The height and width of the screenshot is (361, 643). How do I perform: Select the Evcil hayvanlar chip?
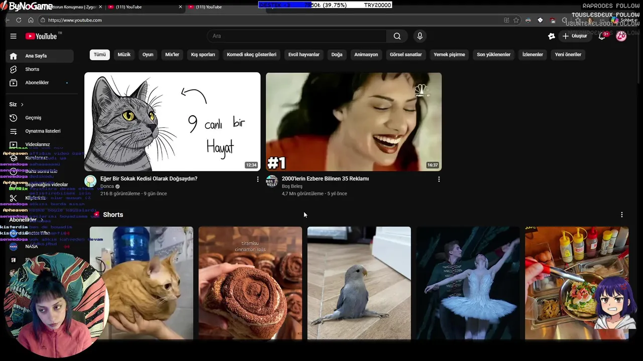pyautogui.click(x=304, y=55)
